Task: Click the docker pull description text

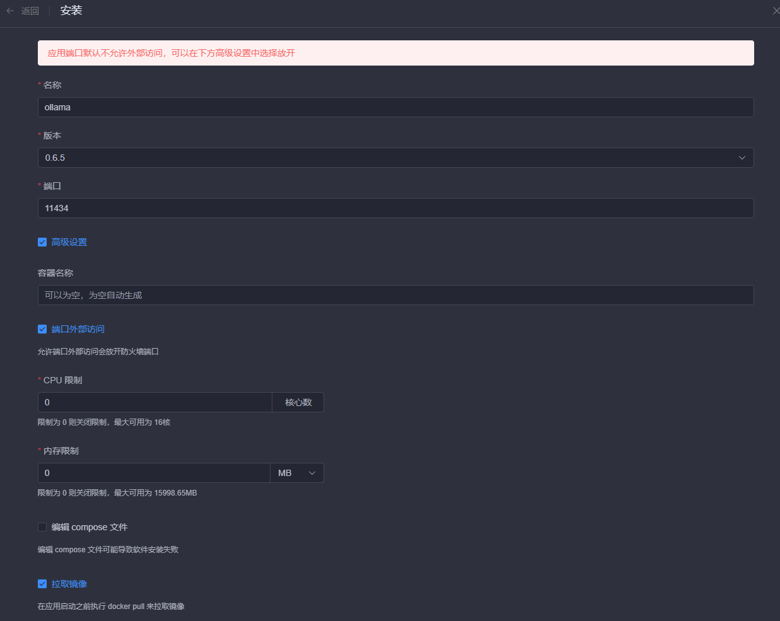Action: coord(111,606)
